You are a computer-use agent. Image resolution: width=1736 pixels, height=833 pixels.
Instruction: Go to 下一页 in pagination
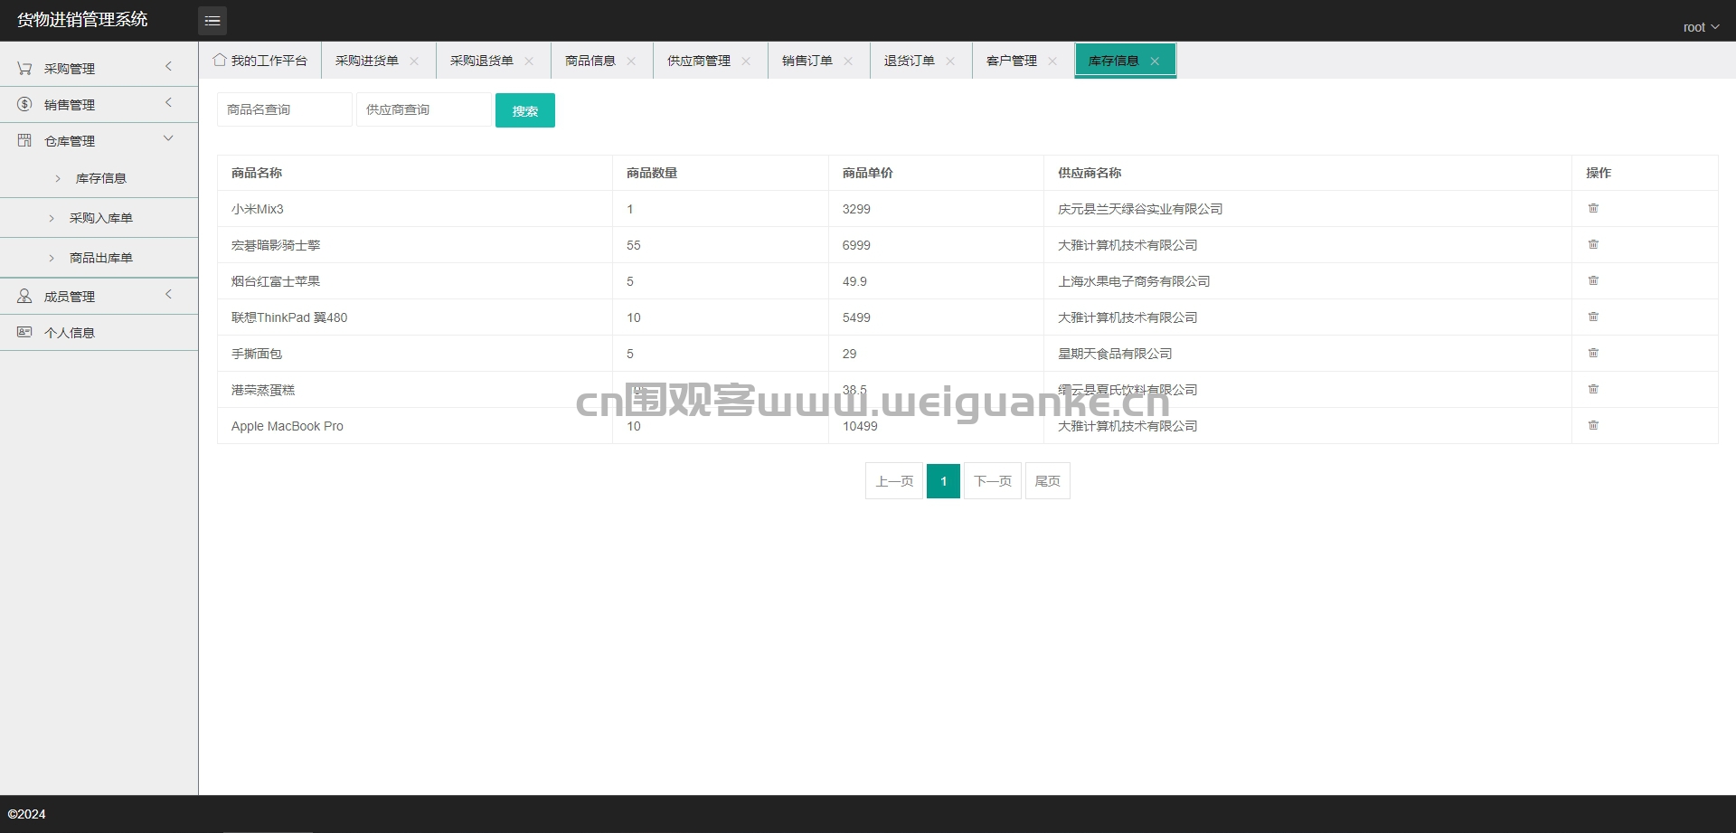[993, 481]
